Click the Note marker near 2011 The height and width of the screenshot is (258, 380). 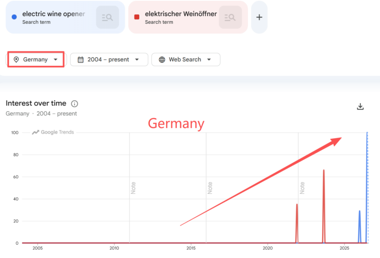[133, 188]
